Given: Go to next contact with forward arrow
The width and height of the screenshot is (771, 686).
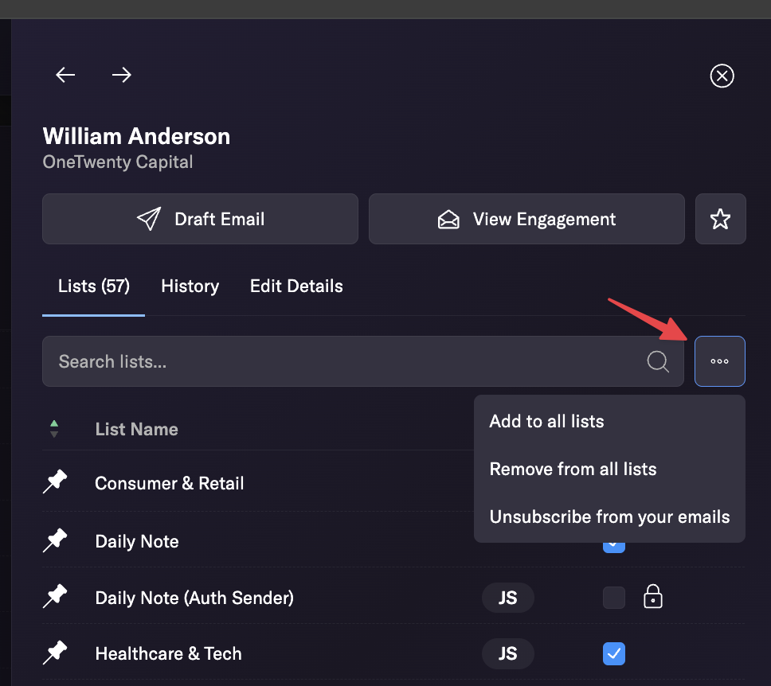Looking at the screenshot, I should [x=121, y=75].
